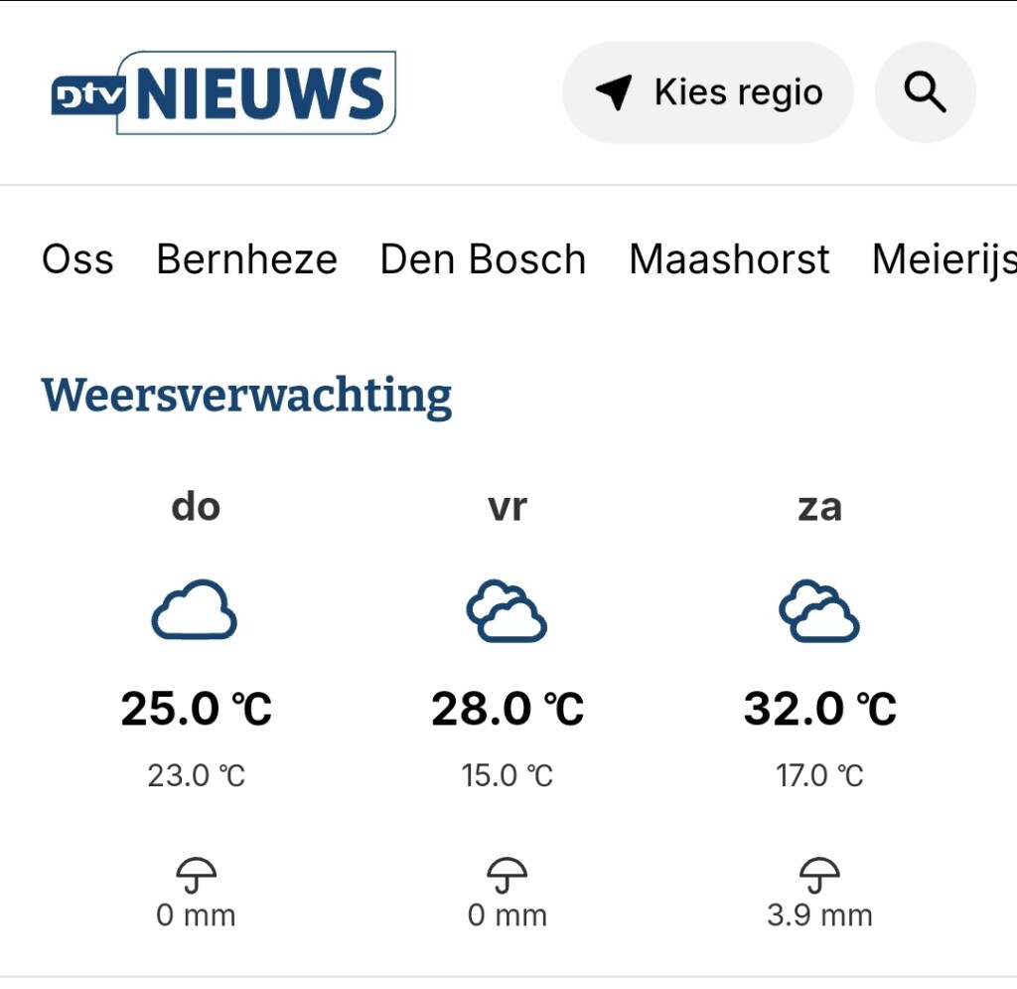Click the 25.0 °C Thursday temperature
The image size is (1017, 989).
tap(196, 710)
